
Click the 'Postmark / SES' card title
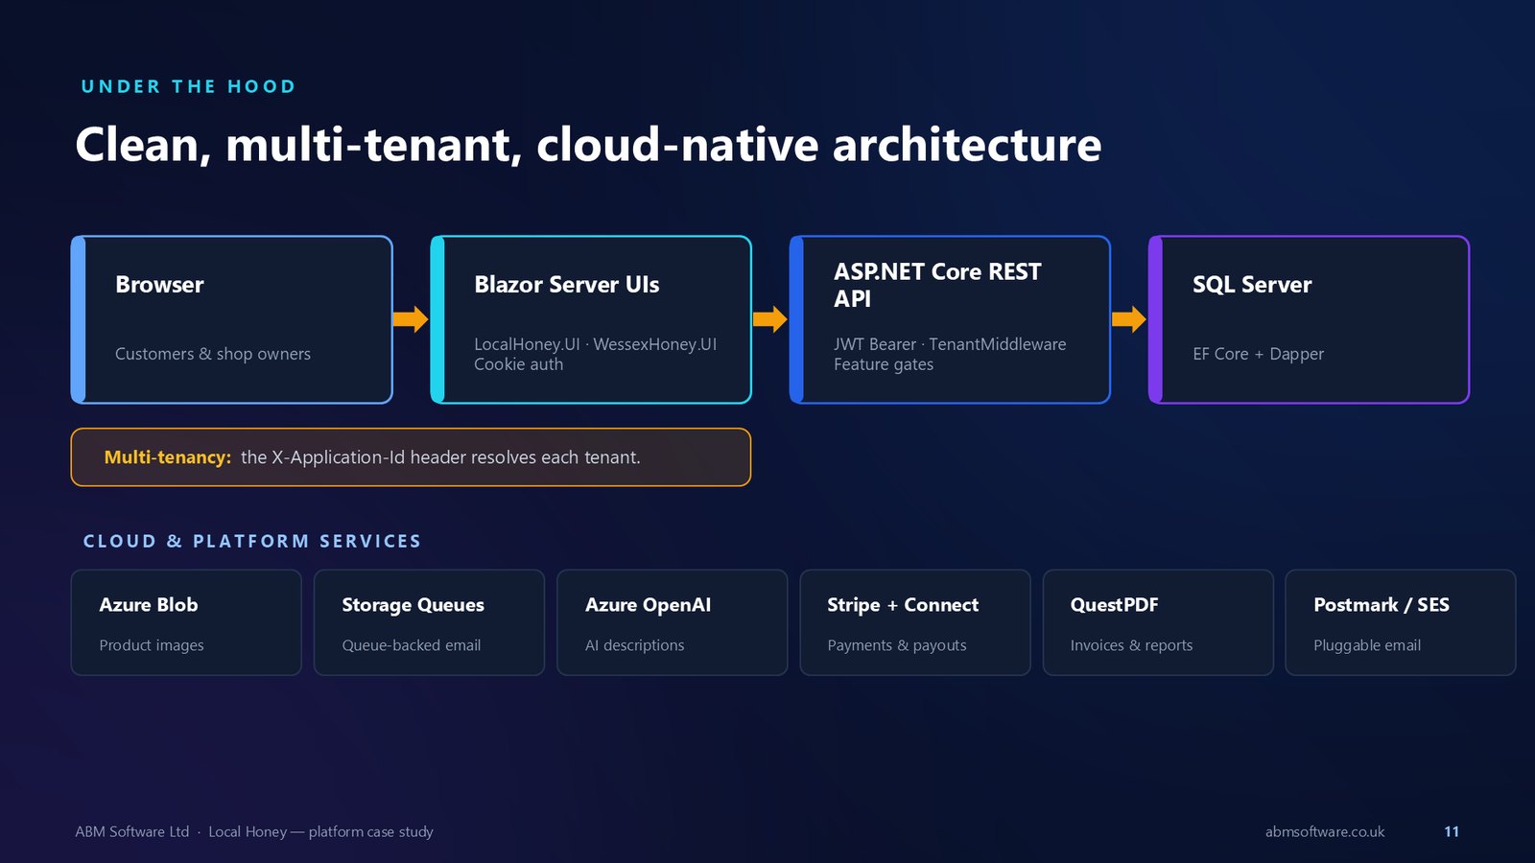[x=1381, y=605]
